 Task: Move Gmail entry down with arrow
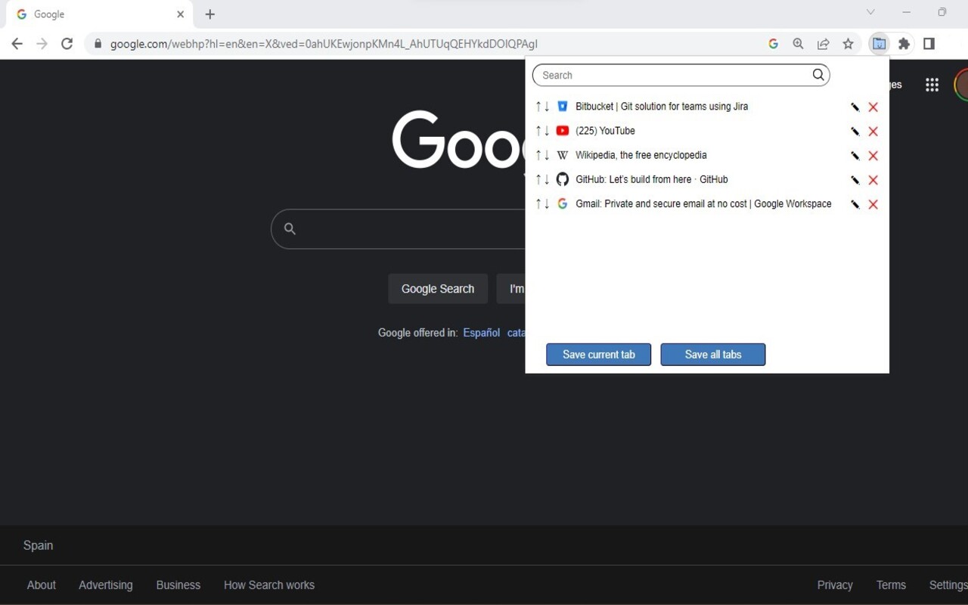point(547,203)
